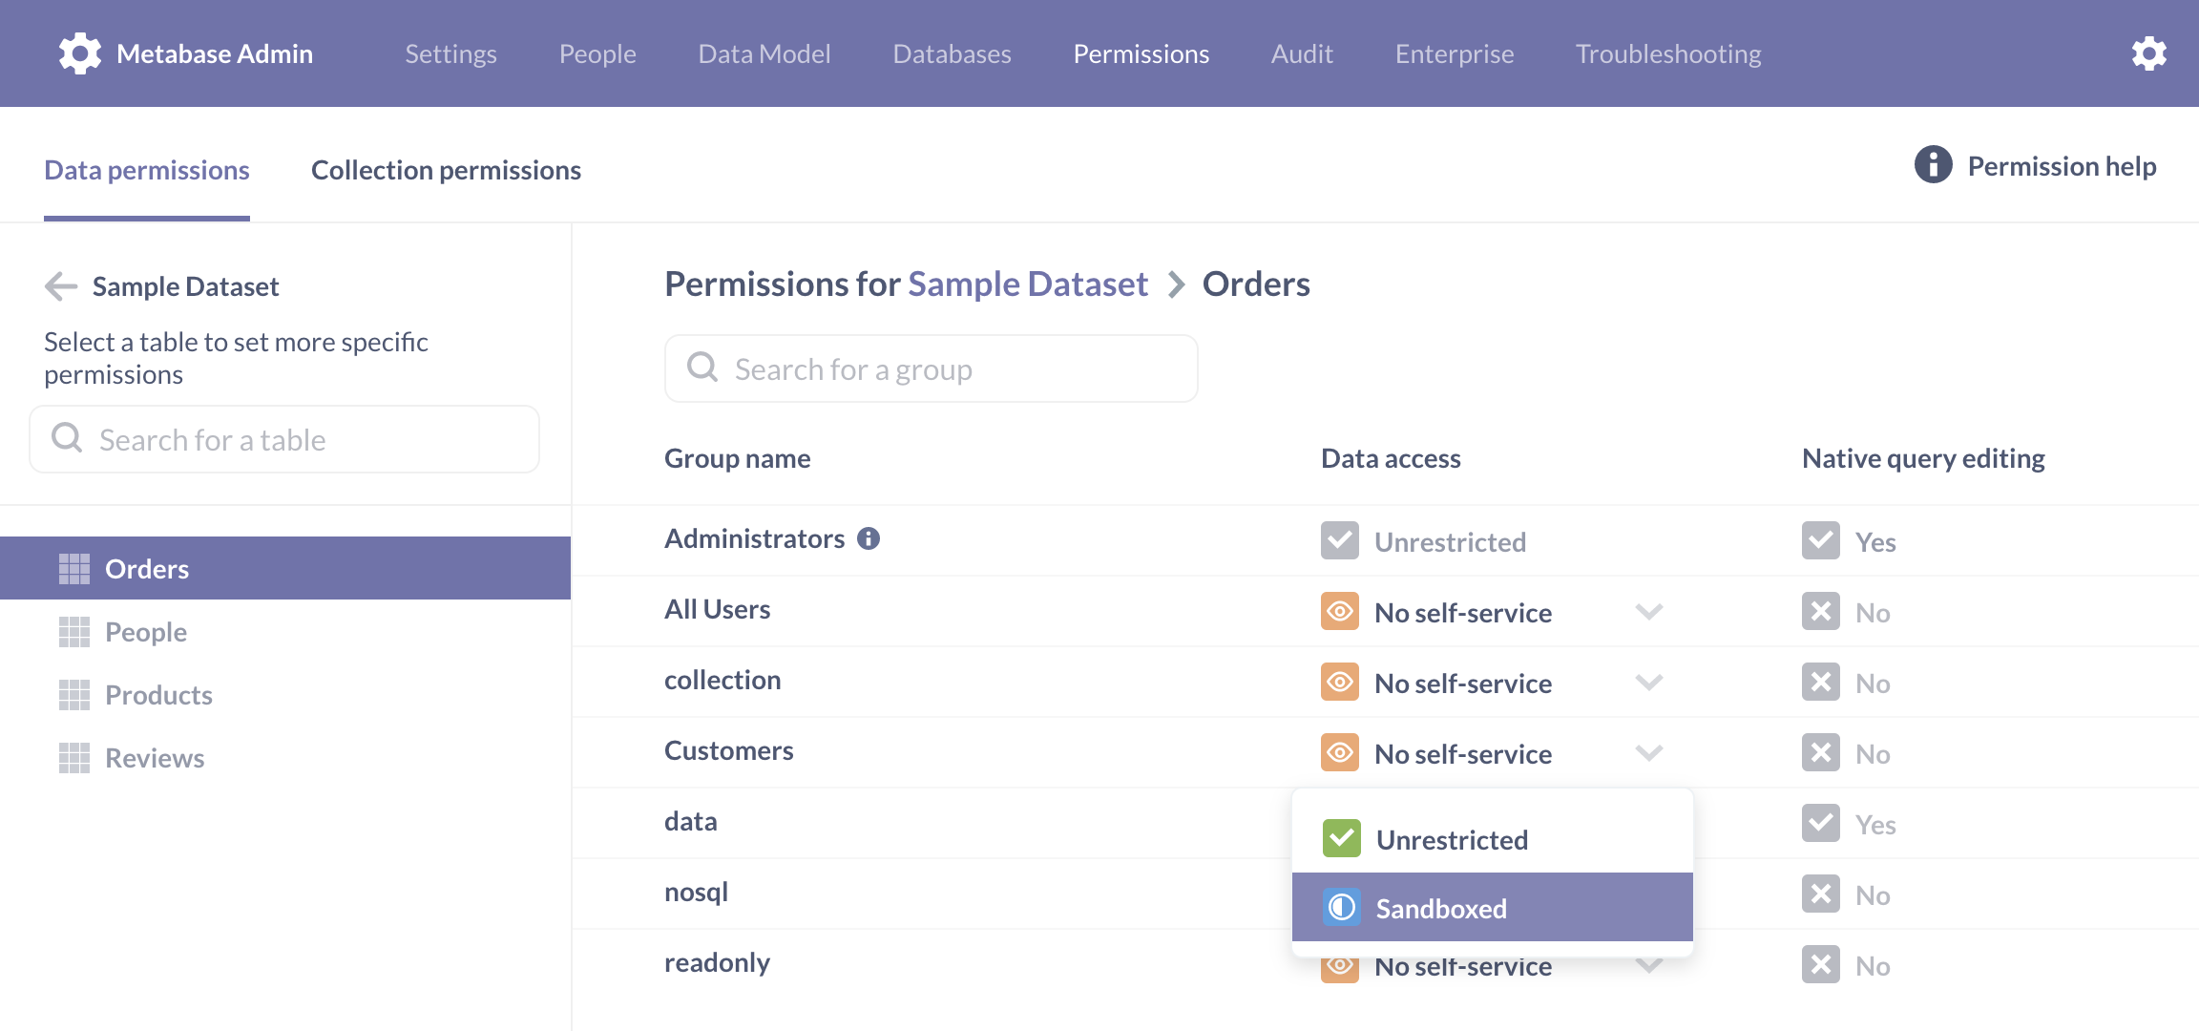The height and width of the screenshot is (1031, 2199).
Task: Follow the Sample Dataset breadcrumb link
Action: pyautogui.click(x=1028, y=284)
